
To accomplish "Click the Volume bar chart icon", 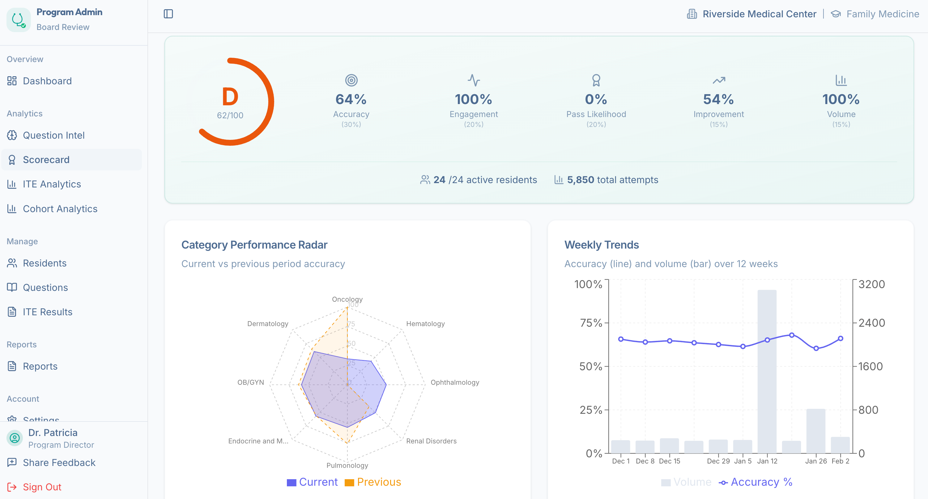I will point(841,80).
